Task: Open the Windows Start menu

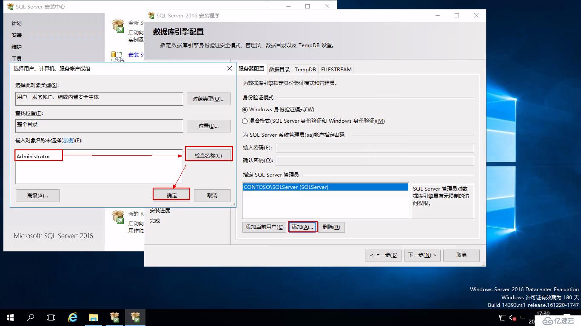Action: coord(10,317)
